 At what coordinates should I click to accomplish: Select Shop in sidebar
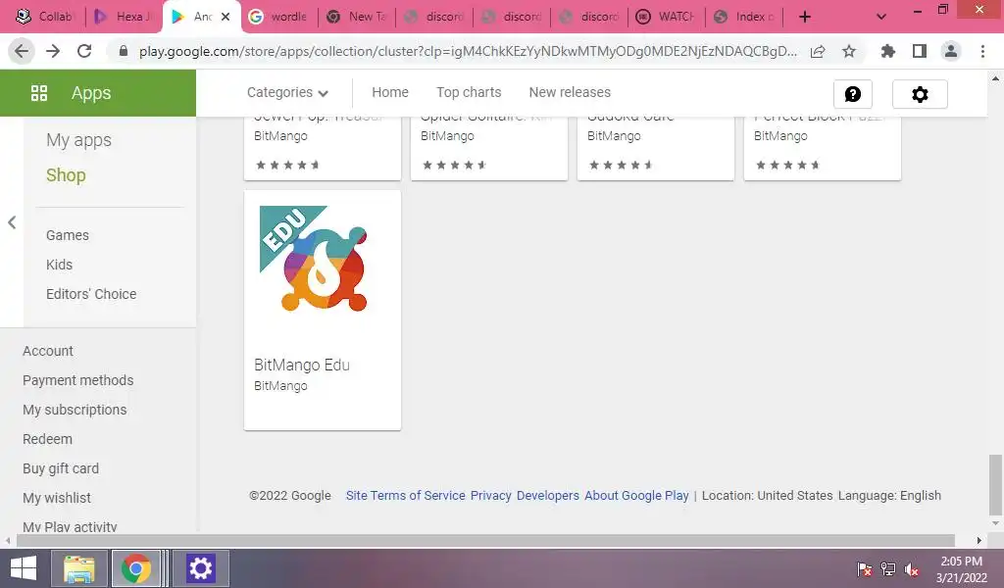66,174
